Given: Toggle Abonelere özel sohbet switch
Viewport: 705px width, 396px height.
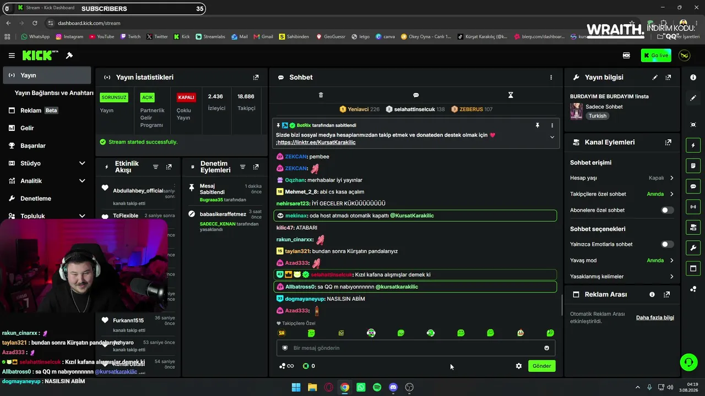Looking at the screenshot, I should click(x=667, y=210).
